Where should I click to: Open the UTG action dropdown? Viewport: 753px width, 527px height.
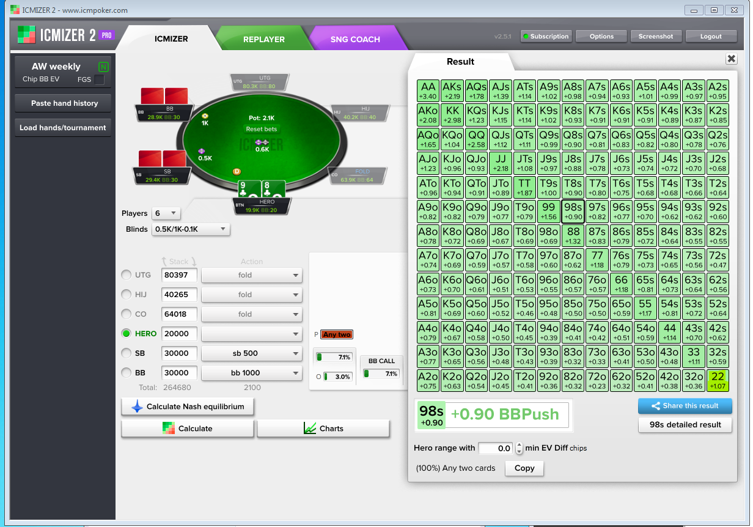tap(252, 275)
